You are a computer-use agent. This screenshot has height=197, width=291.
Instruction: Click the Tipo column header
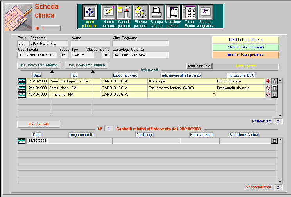[74, 75]
